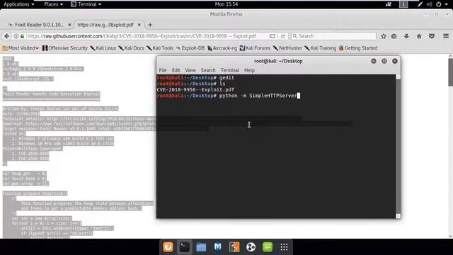Click the pen-like icon in top bar
This screenshot has width=453, height=255.
(420, 4)
